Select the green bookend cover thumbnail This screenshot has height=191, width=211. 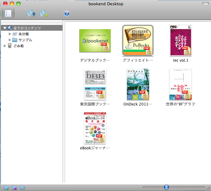pos(95,41)
